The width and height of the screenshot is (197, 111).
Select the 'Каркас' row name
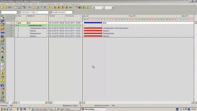pos(33,31)
